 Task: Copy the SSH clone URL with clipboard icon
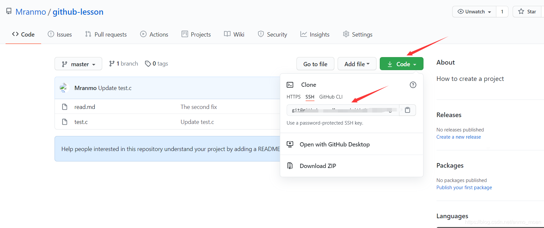[408, 110]
